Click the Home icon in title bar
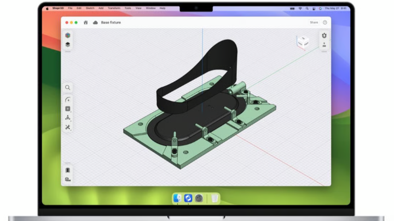The height and width of the screenshot is (221, 394). pos(85,22)
